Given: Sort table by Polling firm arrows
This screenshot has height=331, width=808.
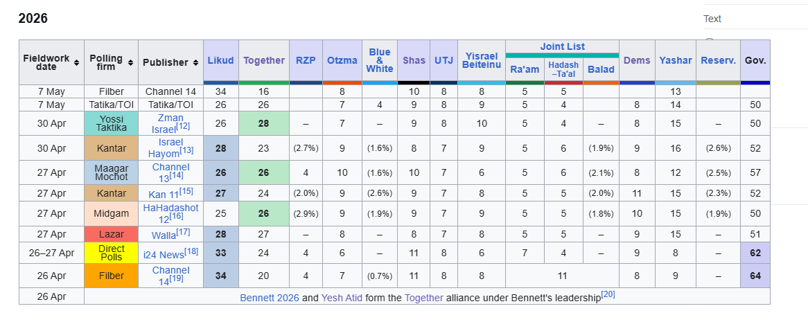Looking at the screenshot, I should pos(130,63).
